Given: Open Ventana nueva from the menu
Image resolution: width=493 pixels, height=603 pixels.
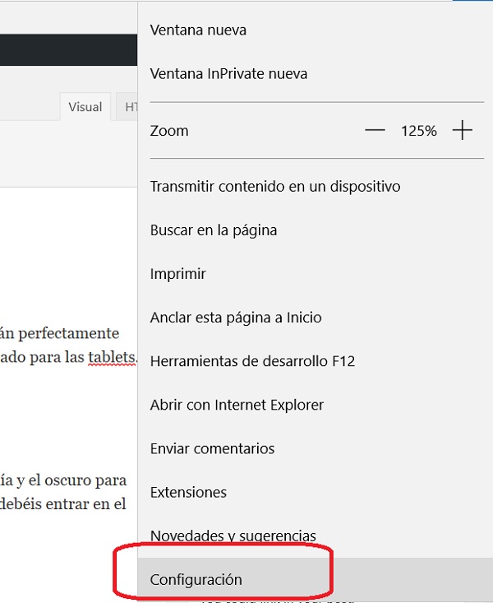Looking at the screenshot, I should click(x=198, y=30).
